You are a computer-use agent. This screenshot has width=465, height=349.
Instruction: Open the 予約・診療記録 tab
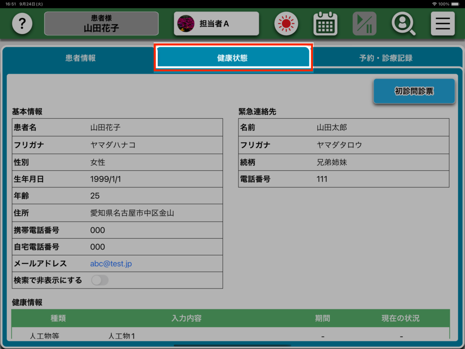386,58
